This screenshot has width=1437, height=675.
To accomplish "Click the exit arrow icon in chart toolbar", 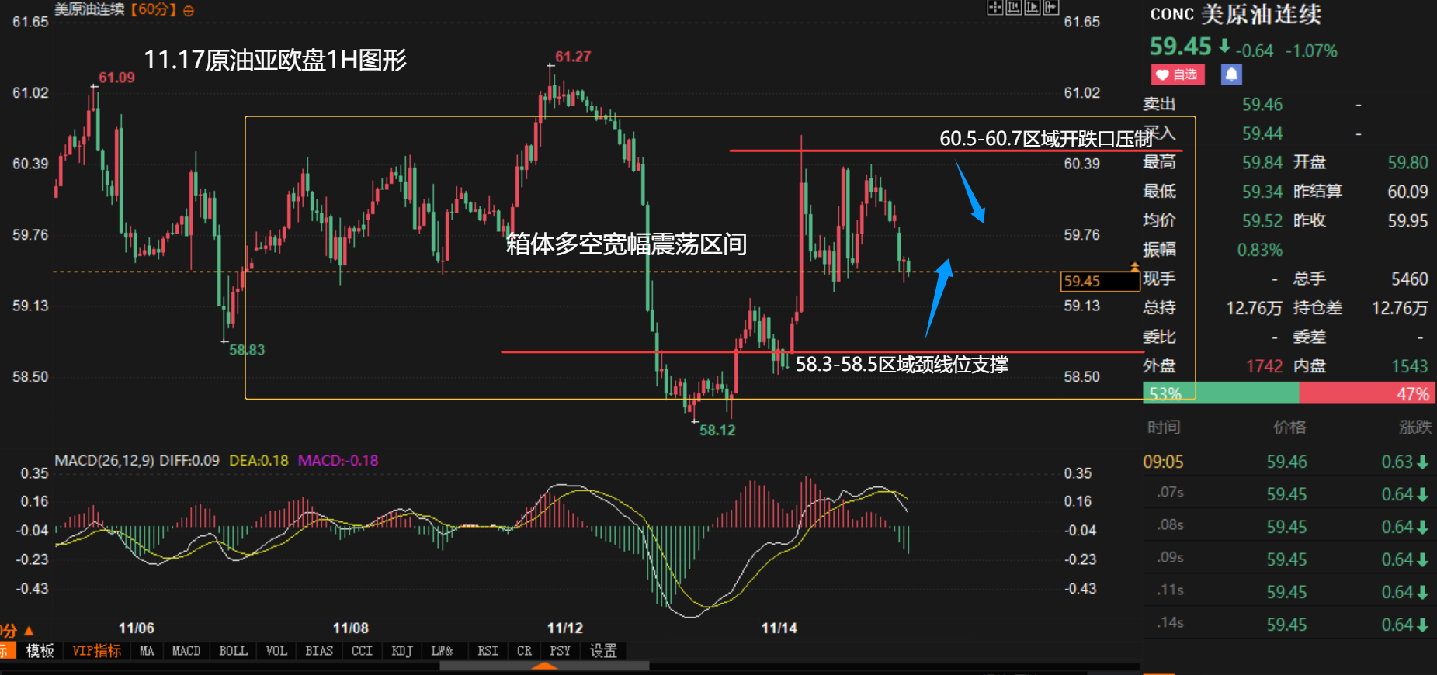I will click(x=1051, y=8).
